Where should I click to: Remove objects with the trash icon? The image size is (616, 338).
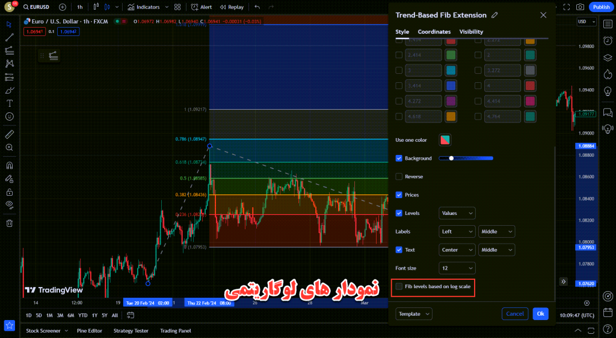coord(10,223)
